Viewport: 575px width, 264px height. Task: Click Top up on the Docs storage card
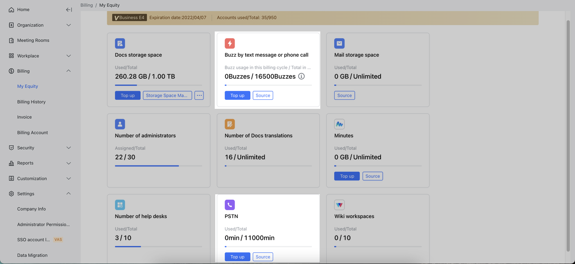point(128,95)
